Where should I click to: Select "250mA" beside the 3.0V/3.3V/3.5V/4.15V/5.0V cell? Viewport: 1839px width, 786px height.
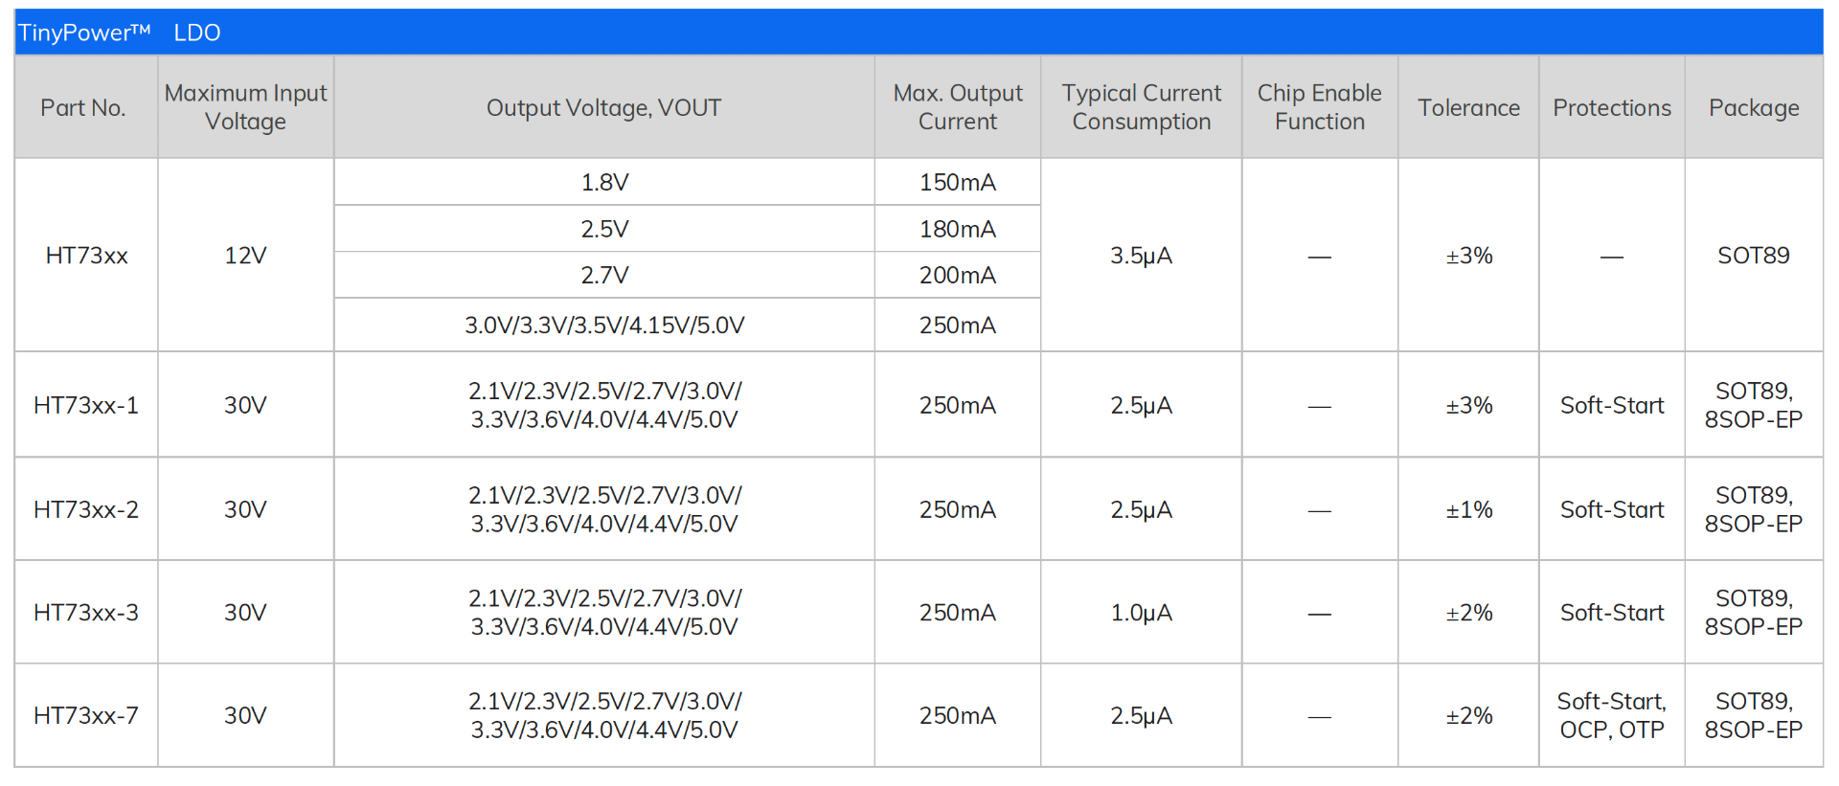[958, 326]
